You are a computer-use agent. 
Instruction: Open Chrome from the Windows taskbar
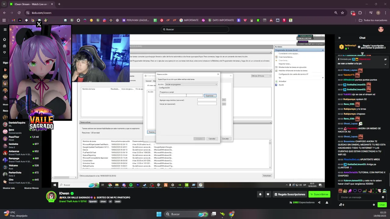[x=231, y=214]
